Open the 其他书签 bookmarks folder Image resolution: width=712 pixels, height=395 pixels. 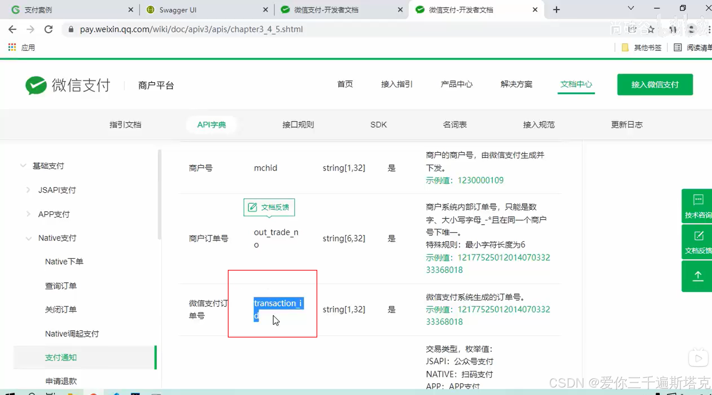(x=642, y=47)
